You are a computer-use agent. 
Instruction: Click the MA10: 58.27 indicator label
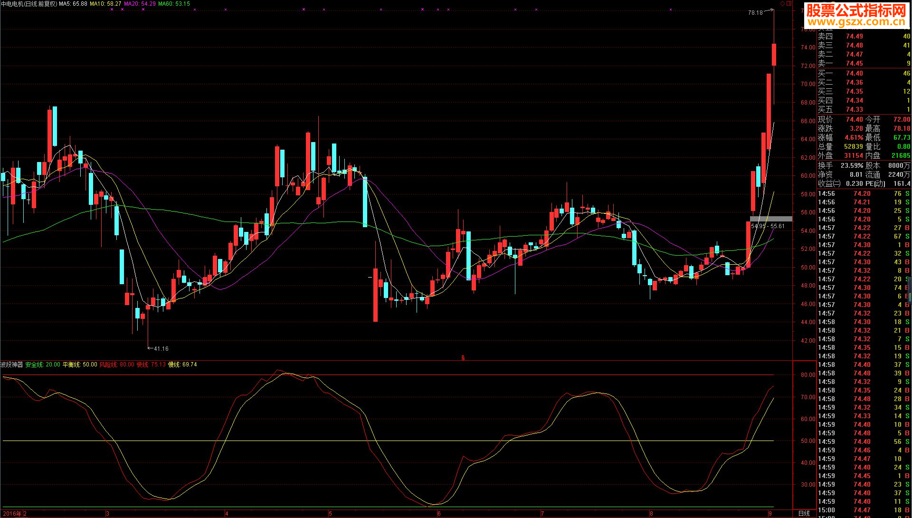click(x=105, y=4)
